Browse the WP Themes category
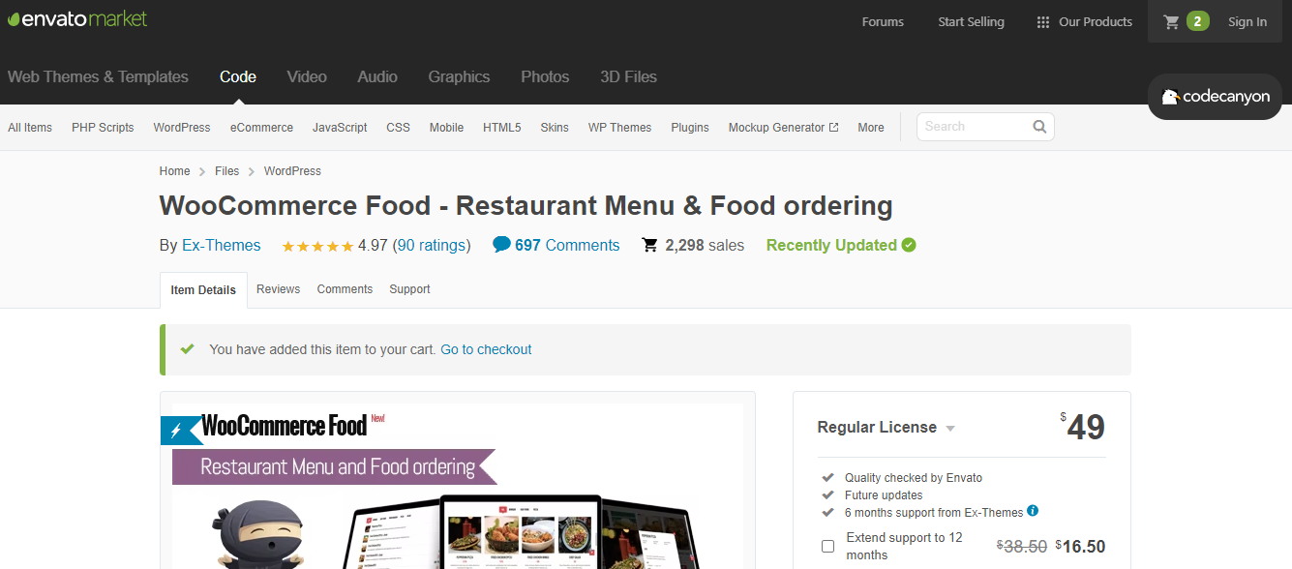The height and width of the screenshot is (569, 1292). pos(620,127)
